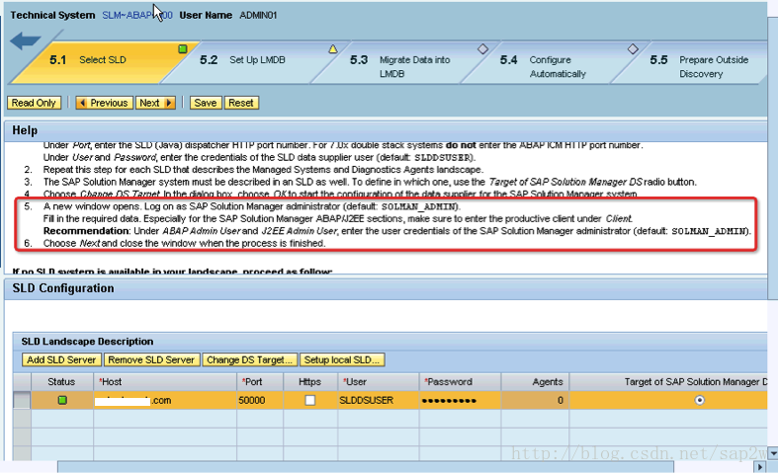Viewport: 779px width, 473px height.
Task: Click the Port column header
Action: [x=260, y=382]
